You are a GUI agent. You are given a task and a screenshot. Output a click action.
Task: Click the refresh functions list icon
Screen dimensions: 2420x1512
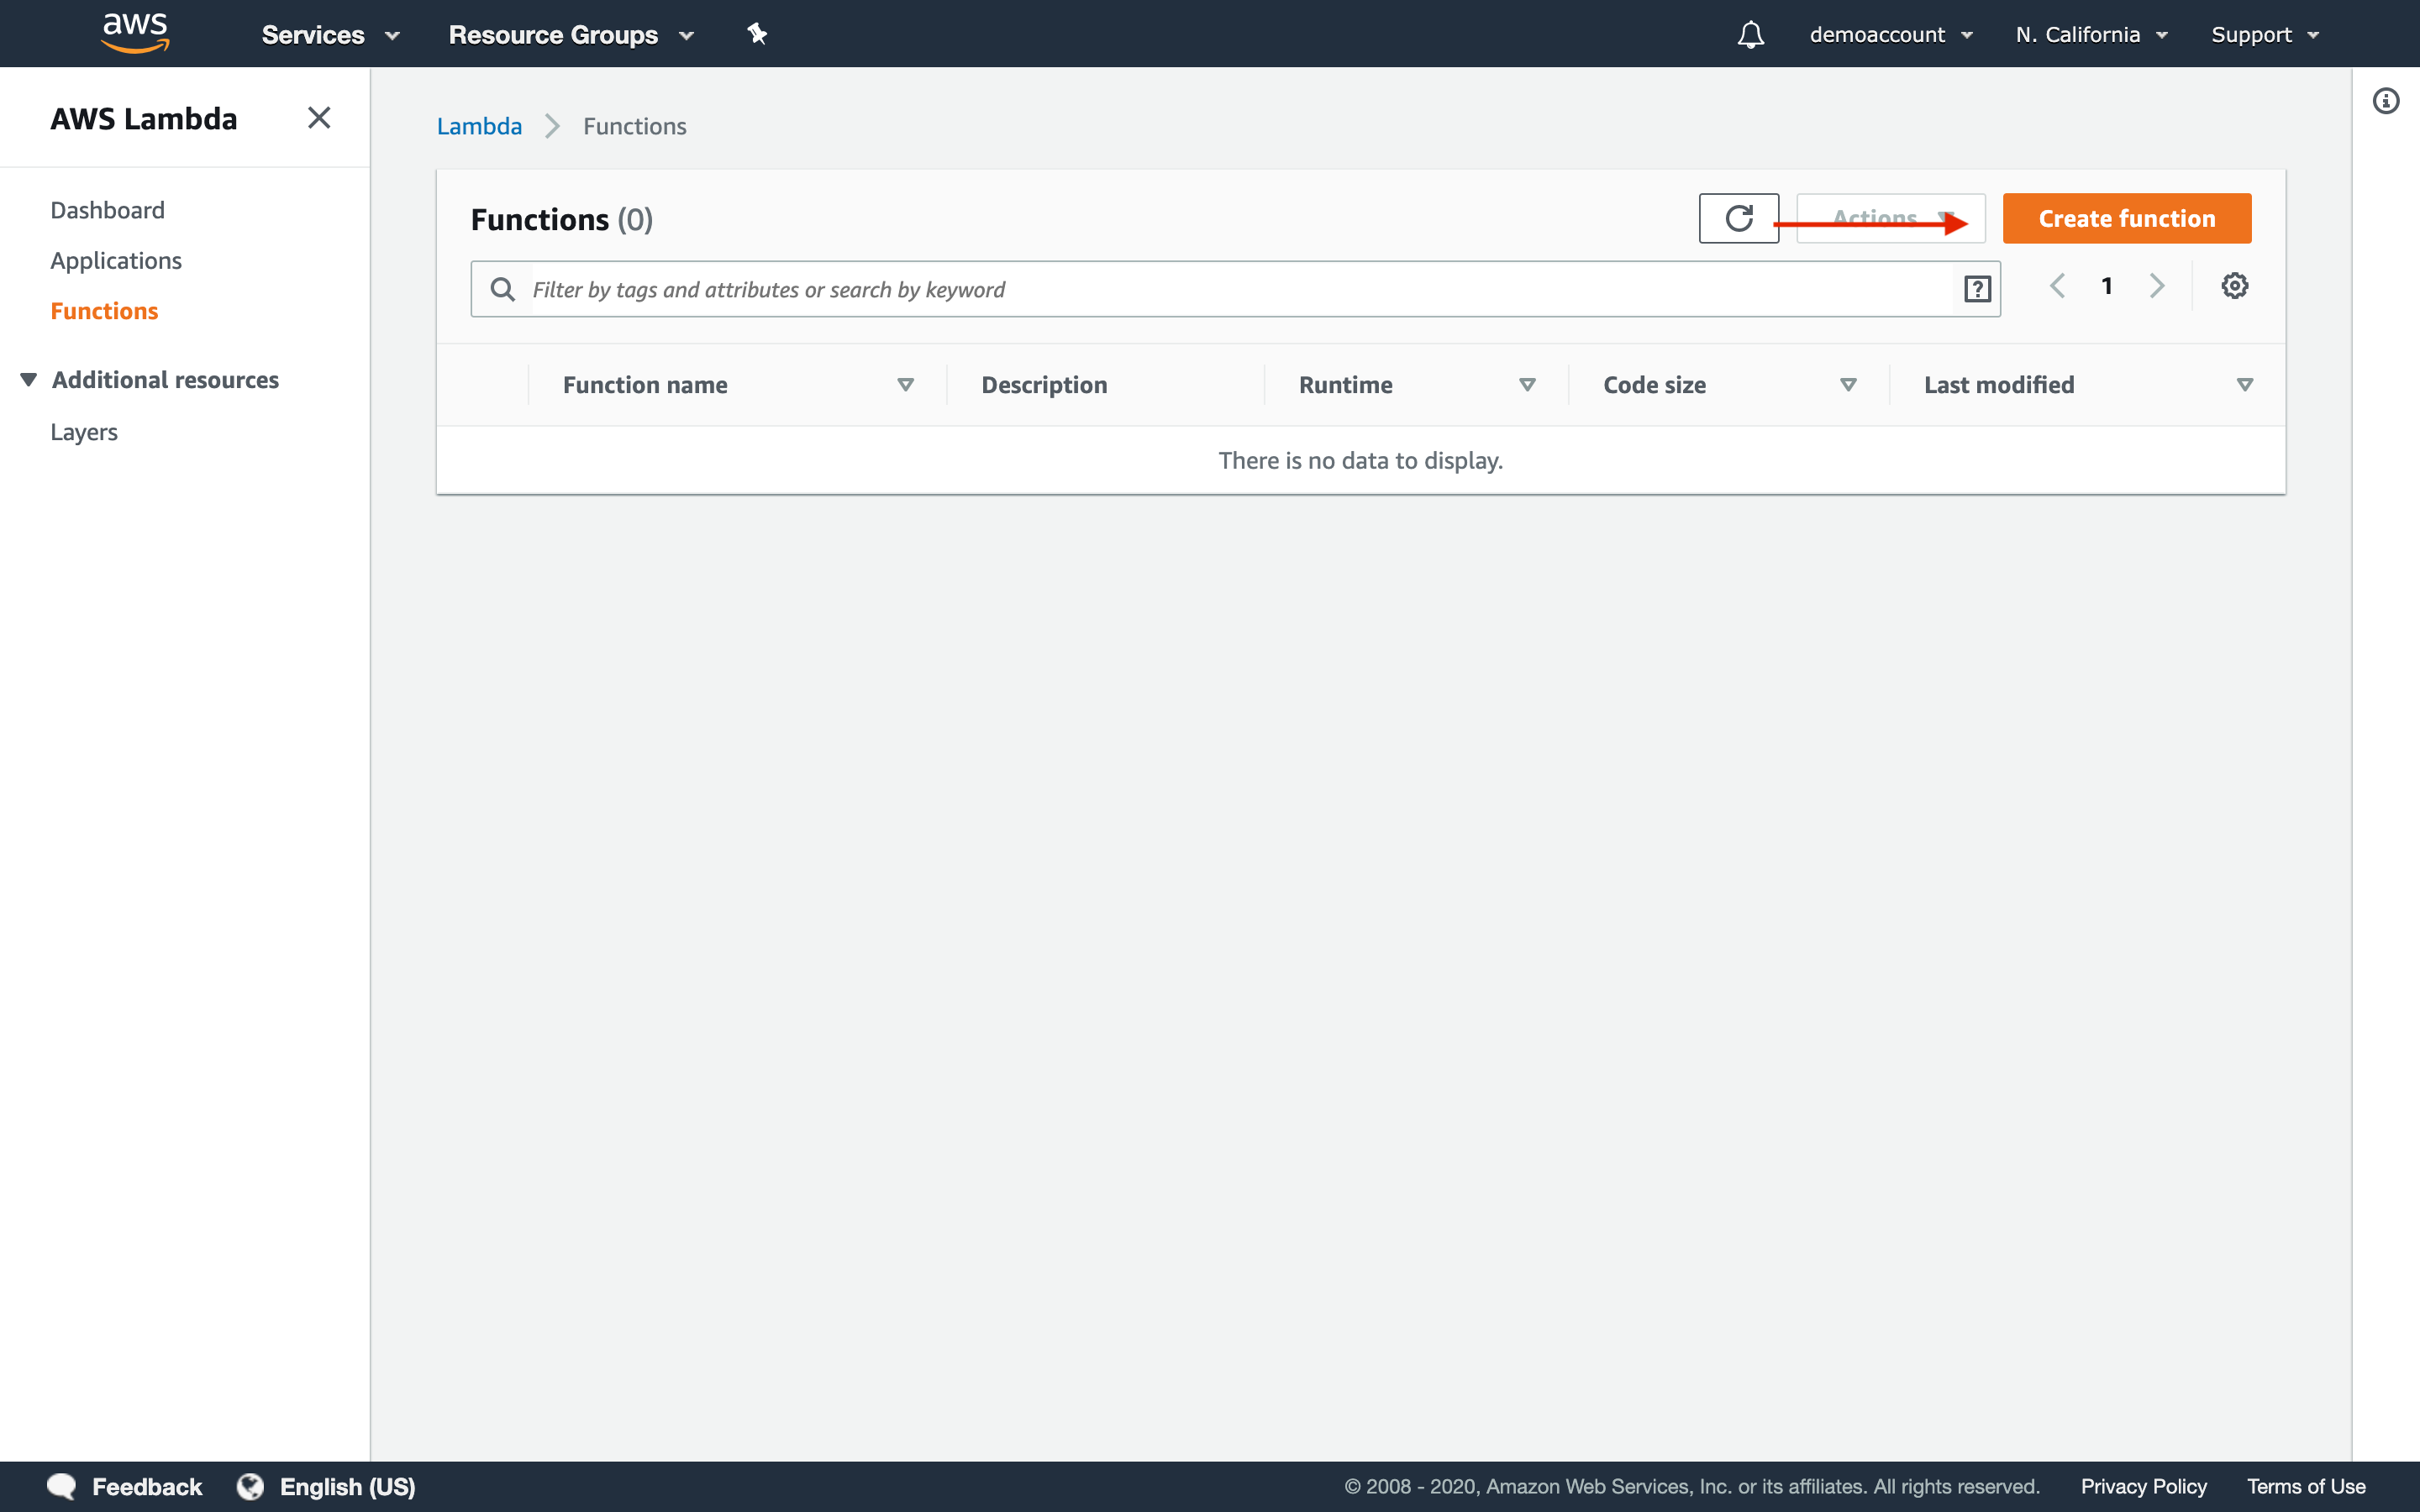1739,218
